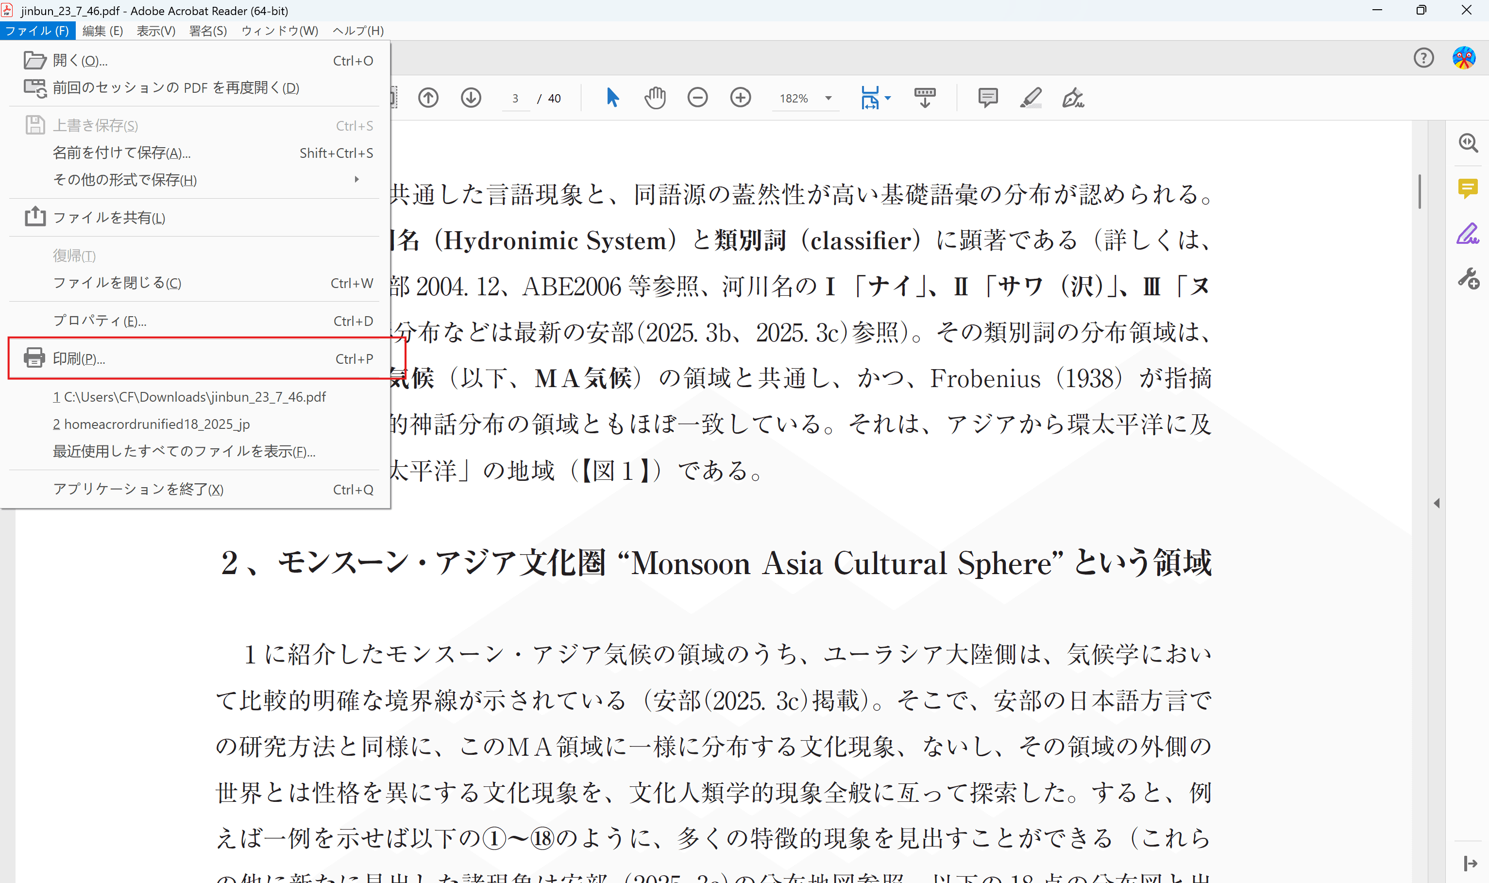Select the text selection arrow tool

(x=613, y=97)
